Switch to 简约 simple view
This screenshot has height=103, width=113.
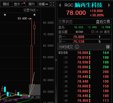(31, 4)
